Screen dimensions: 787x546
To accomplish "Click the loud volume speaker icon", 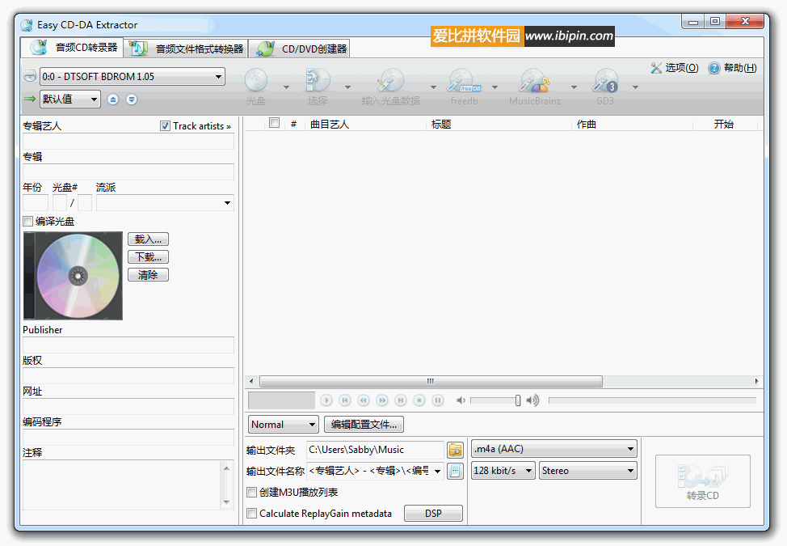I will (x=532, y=400).
